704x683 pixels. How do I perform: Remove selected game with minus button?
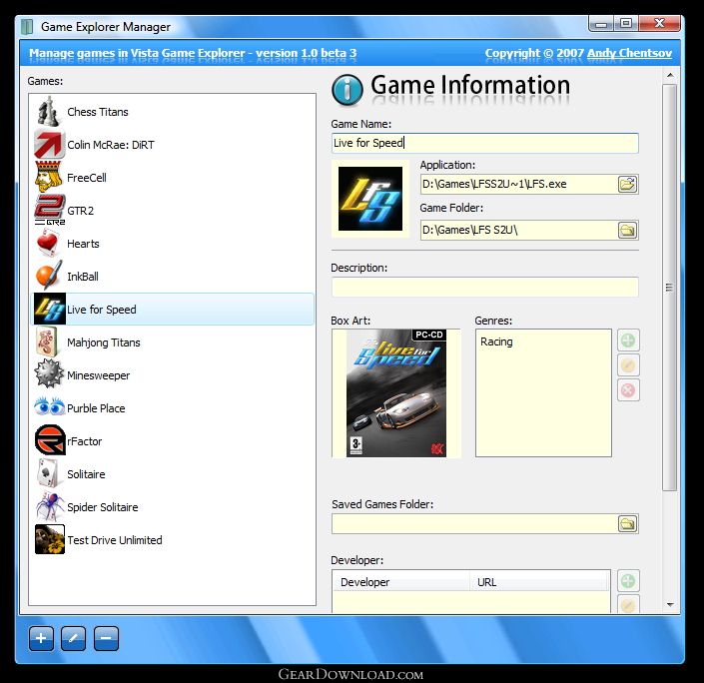pos(107,638)
